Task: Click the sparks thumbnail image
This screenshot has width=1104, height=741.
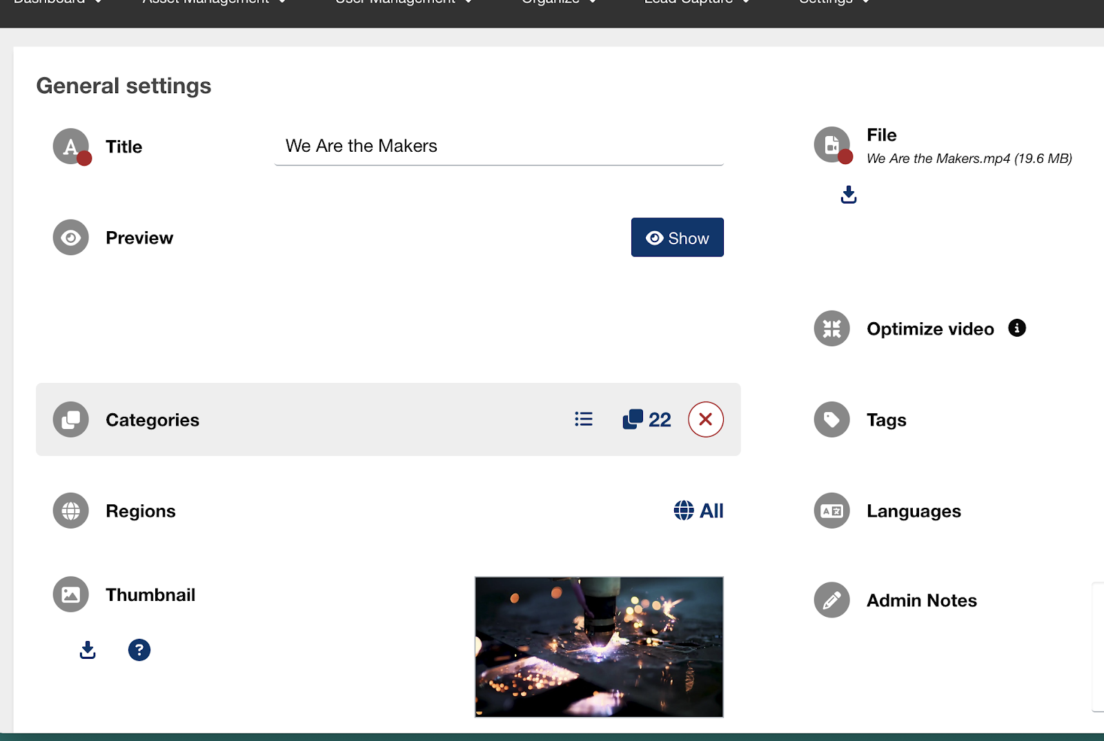Action: click(599, 647)
